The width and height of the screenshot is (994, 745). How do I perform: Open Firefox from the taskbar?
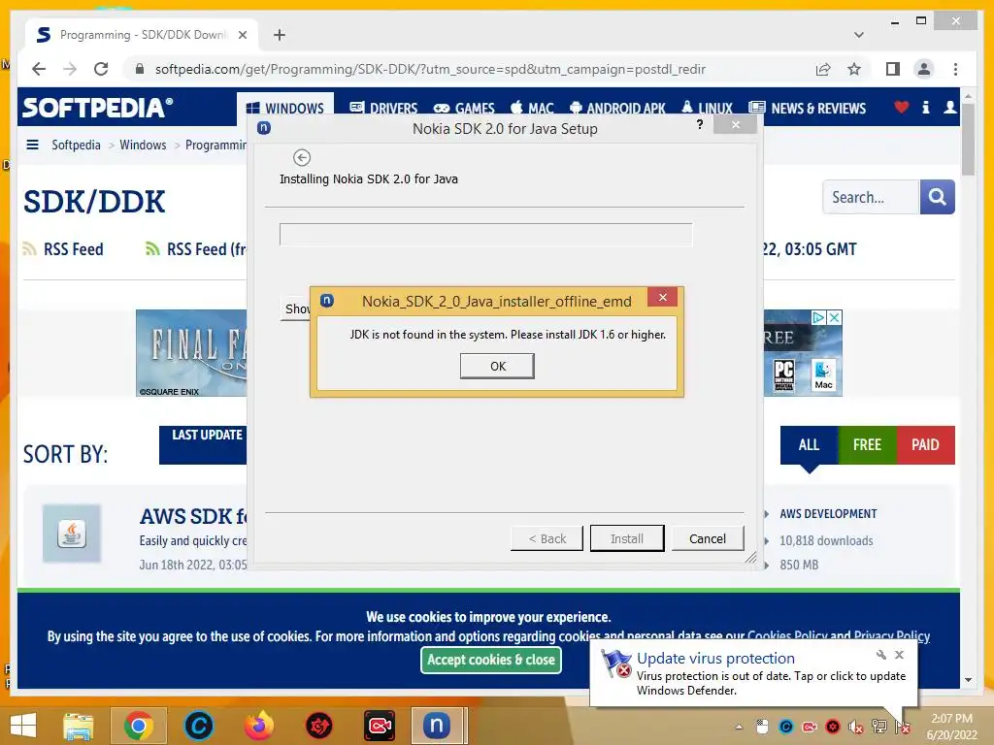(258, 726)
